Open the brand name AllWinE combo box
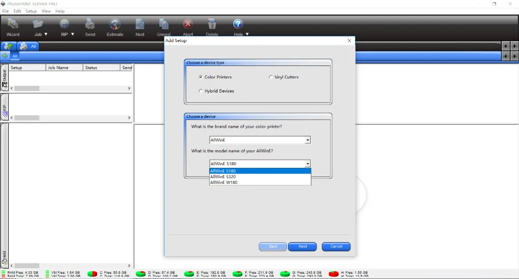 pos(260,140)
